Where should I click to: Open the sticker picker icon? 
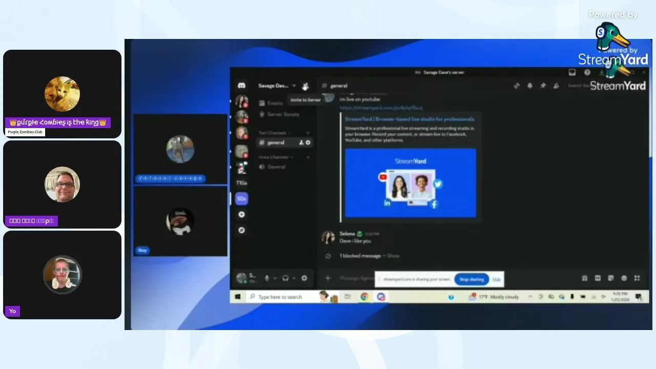pos(611,278)
